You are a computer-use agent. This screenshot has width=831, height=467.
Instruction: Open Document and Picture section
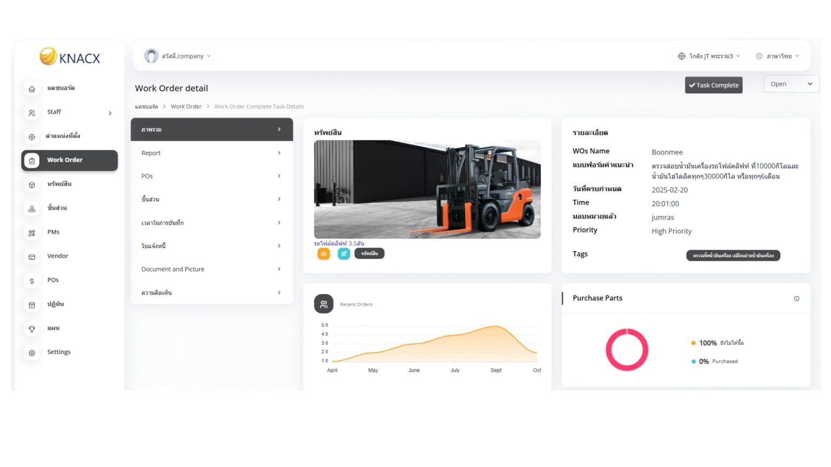211,269
